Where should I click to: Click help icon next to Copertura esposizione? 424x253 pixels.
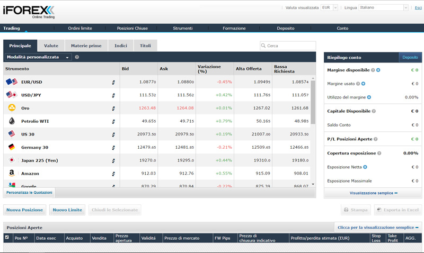coord(379,153)
